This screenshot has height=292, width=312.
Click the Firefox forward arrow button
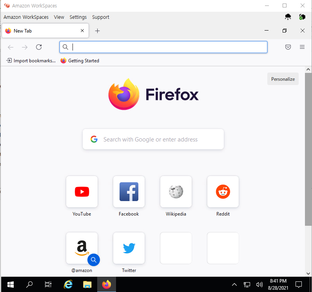tap(25, 47)
